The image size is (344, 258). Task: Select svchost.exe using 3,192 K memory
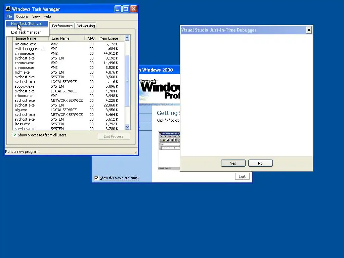point(67,58)
